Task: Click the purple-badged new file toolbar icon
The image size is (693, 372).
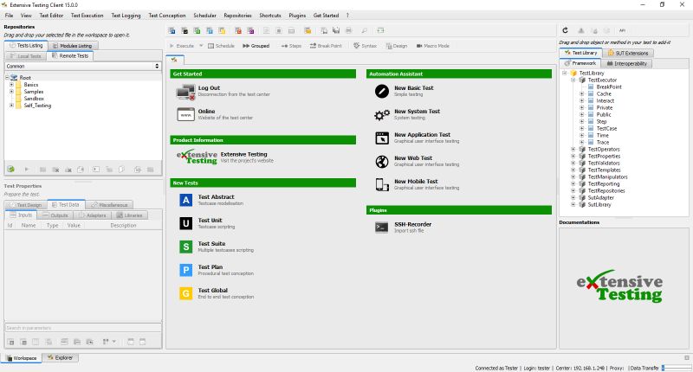Action: [x=250, y=30]
